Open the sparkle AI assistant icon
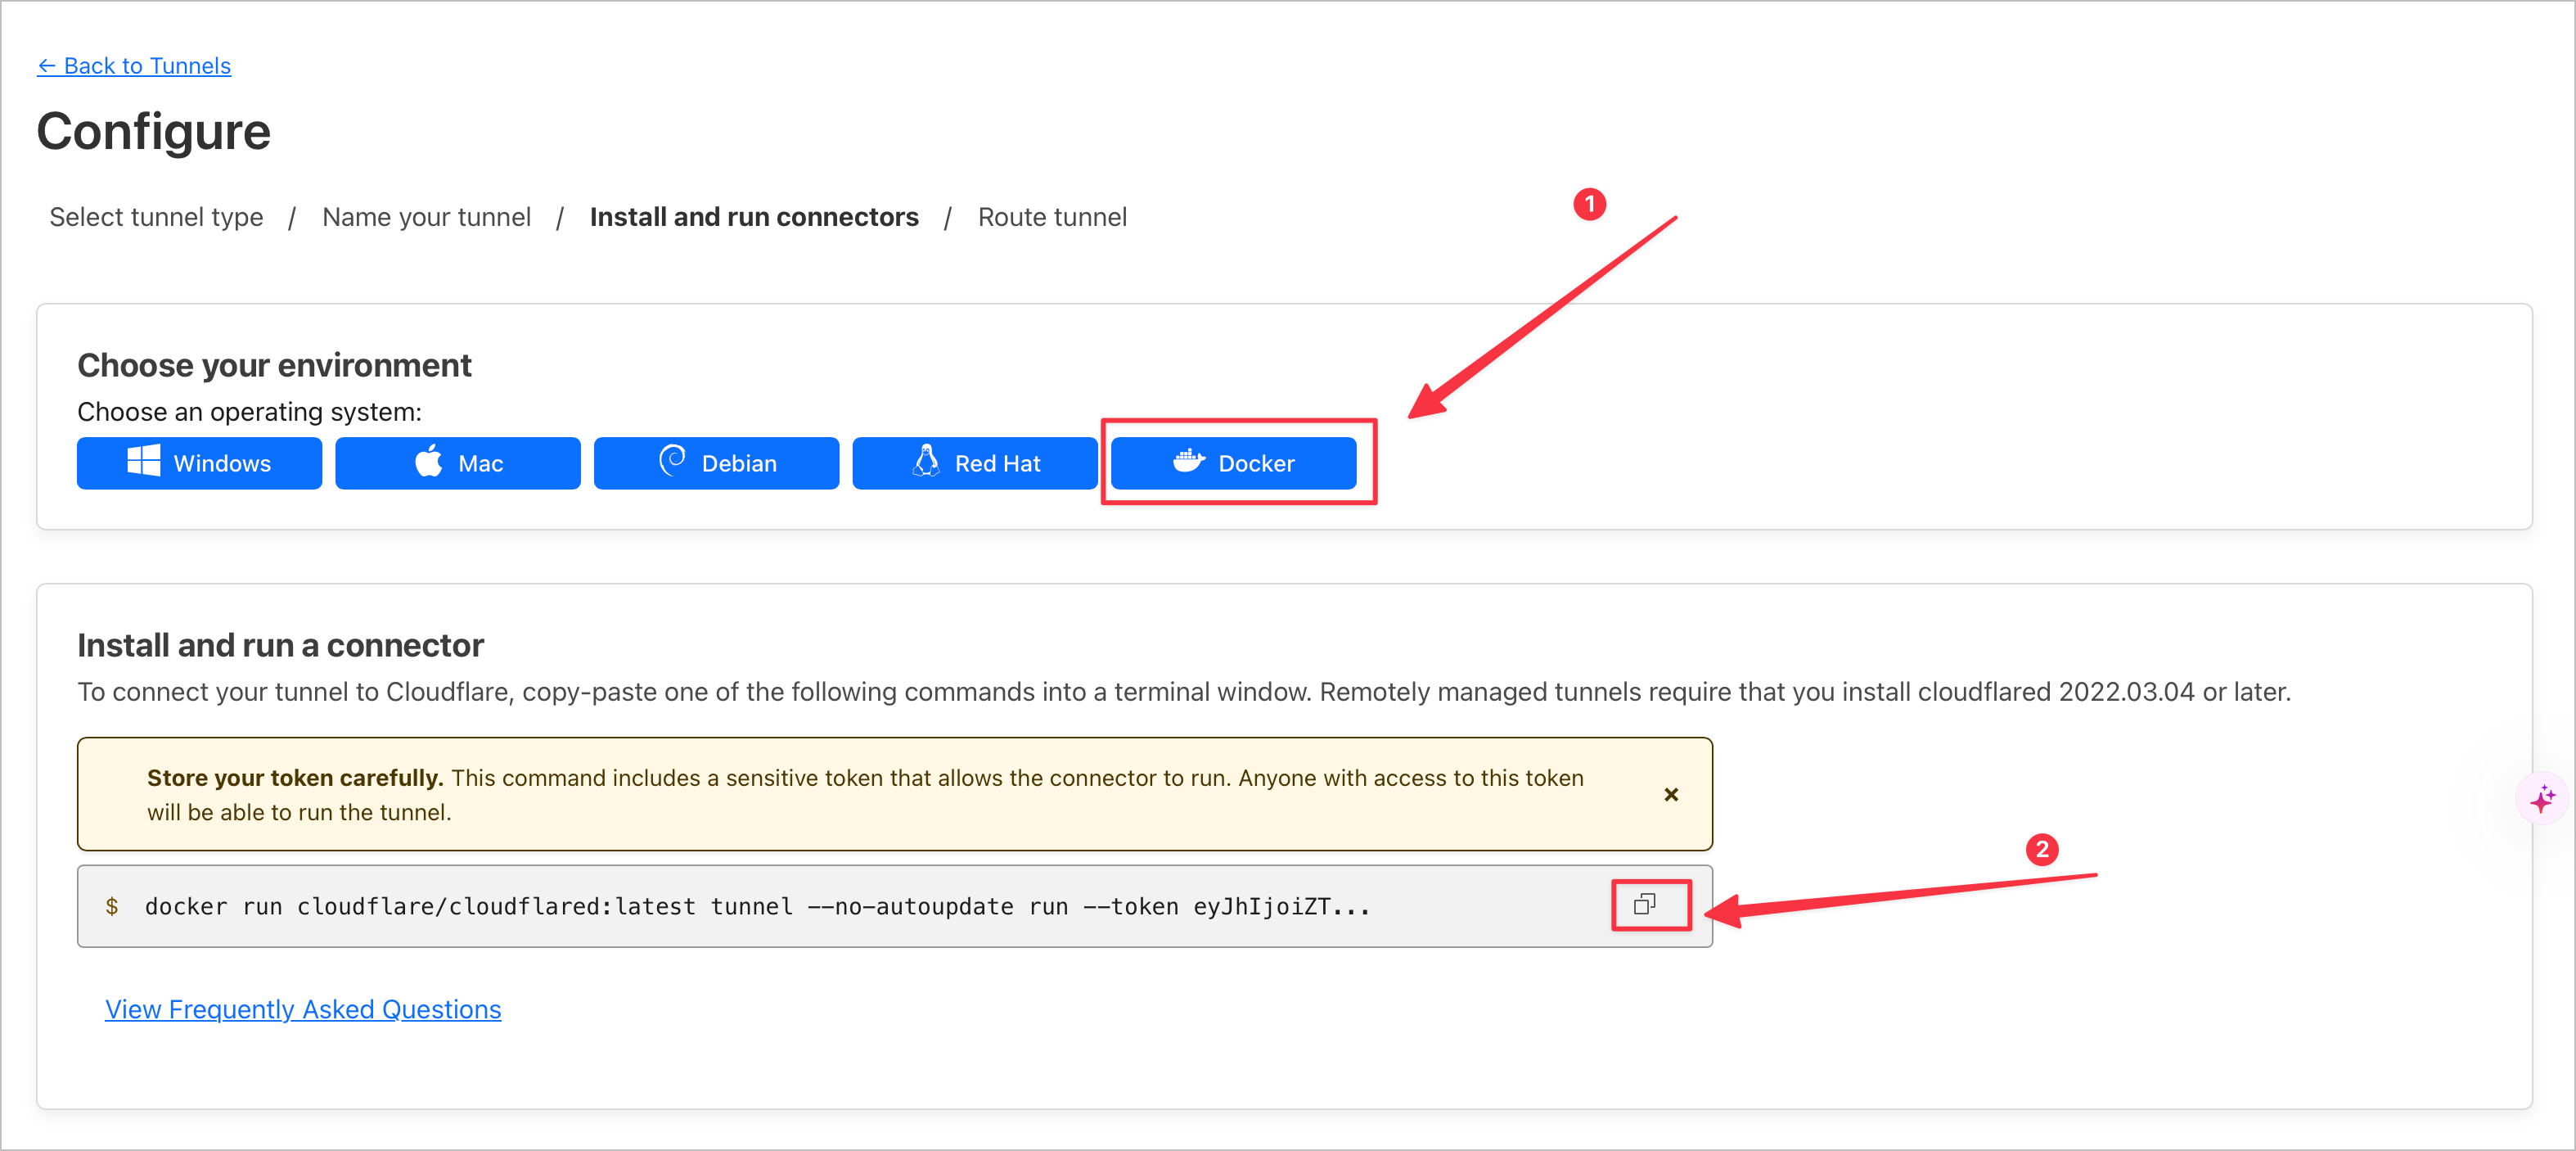 tap(2542, 799)
